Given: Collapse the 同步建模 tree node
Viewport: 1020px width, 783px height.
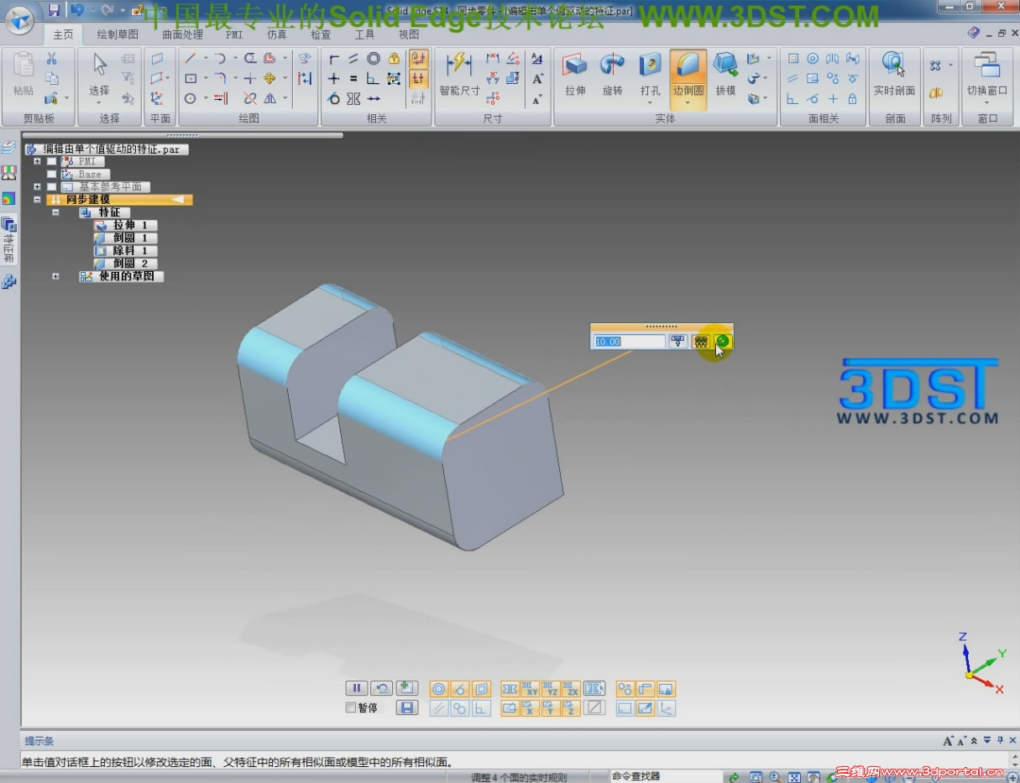Looking at the screenshot, I should (37, 200).
